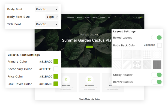Click the Primary Color hex value #81BA00

tap(46, 62)
